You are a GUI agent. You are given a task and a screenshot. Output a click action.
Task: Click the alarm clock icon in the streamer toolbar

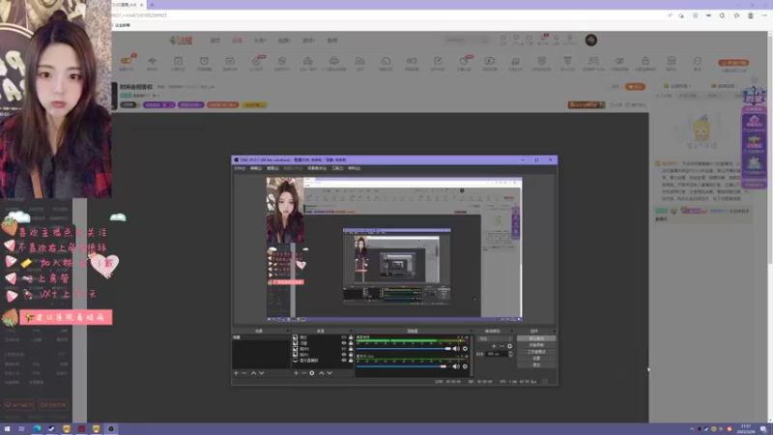pyautogui.click(x=204, y=61)
